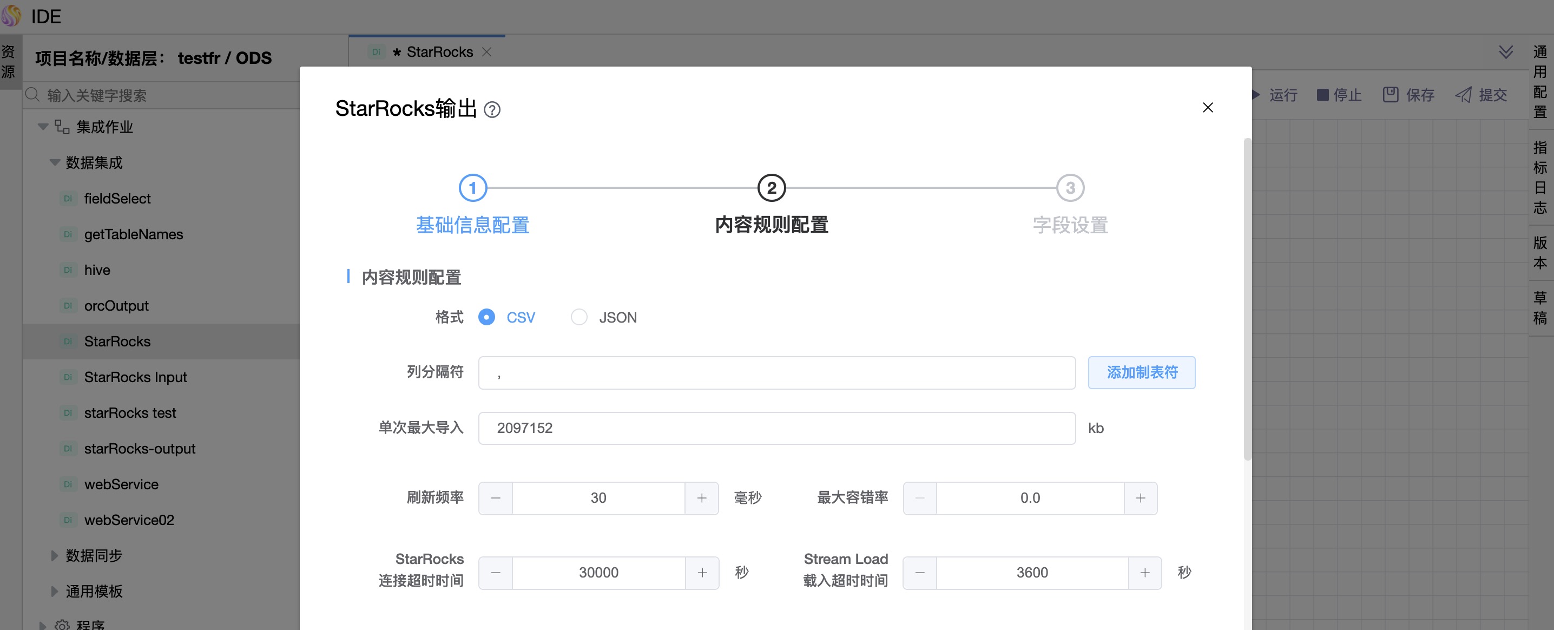Screen dimensions: 1554x630
Task: Click the double chevron collapse icon top right
Action: click(1506, 52)
